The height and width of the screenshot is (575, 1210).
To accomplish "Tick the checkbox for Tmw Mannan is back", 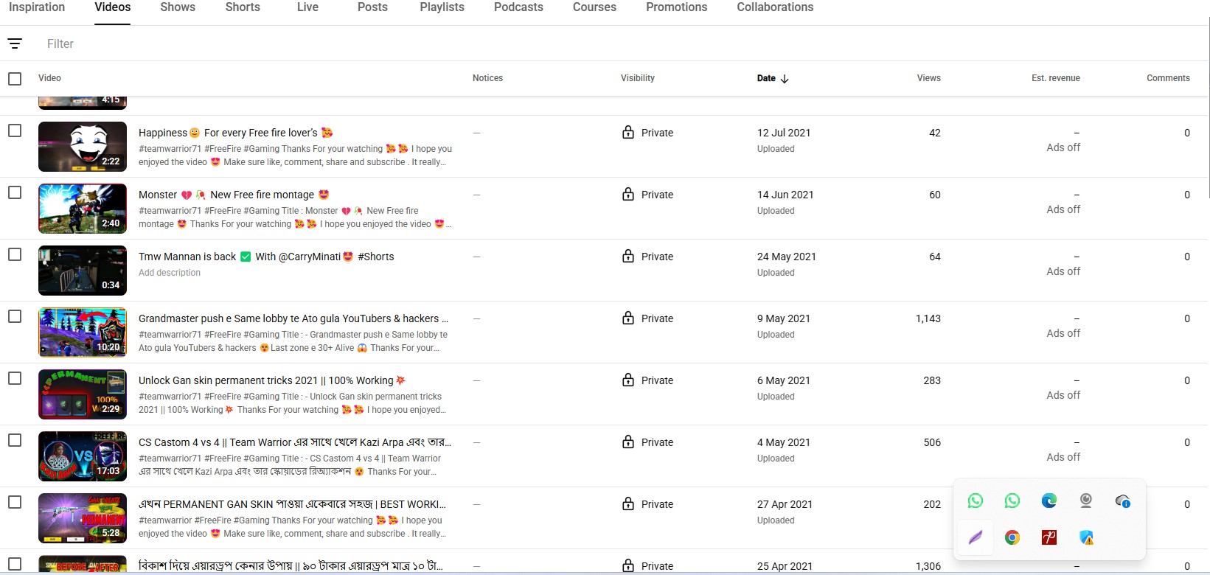I will coord(15,254).
